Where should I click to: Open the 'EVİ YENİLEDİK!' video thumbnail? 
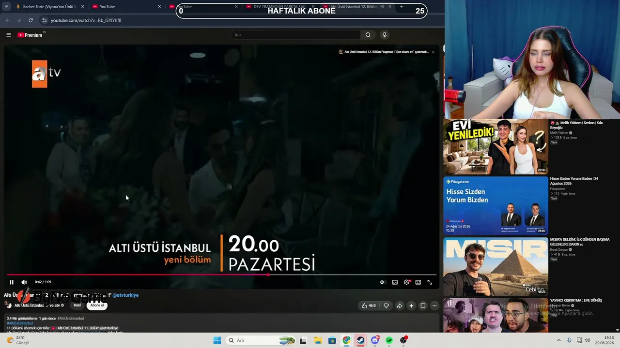[x=496, y=147]
